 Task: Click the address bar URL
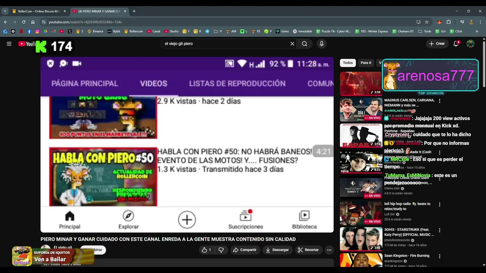(85, 22)
